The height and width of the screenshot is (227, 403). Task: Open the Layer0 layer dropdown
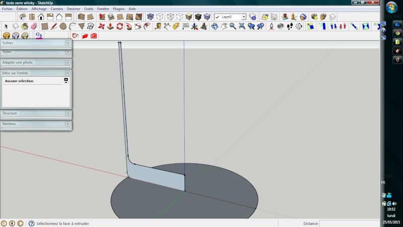tap(243, 17)
